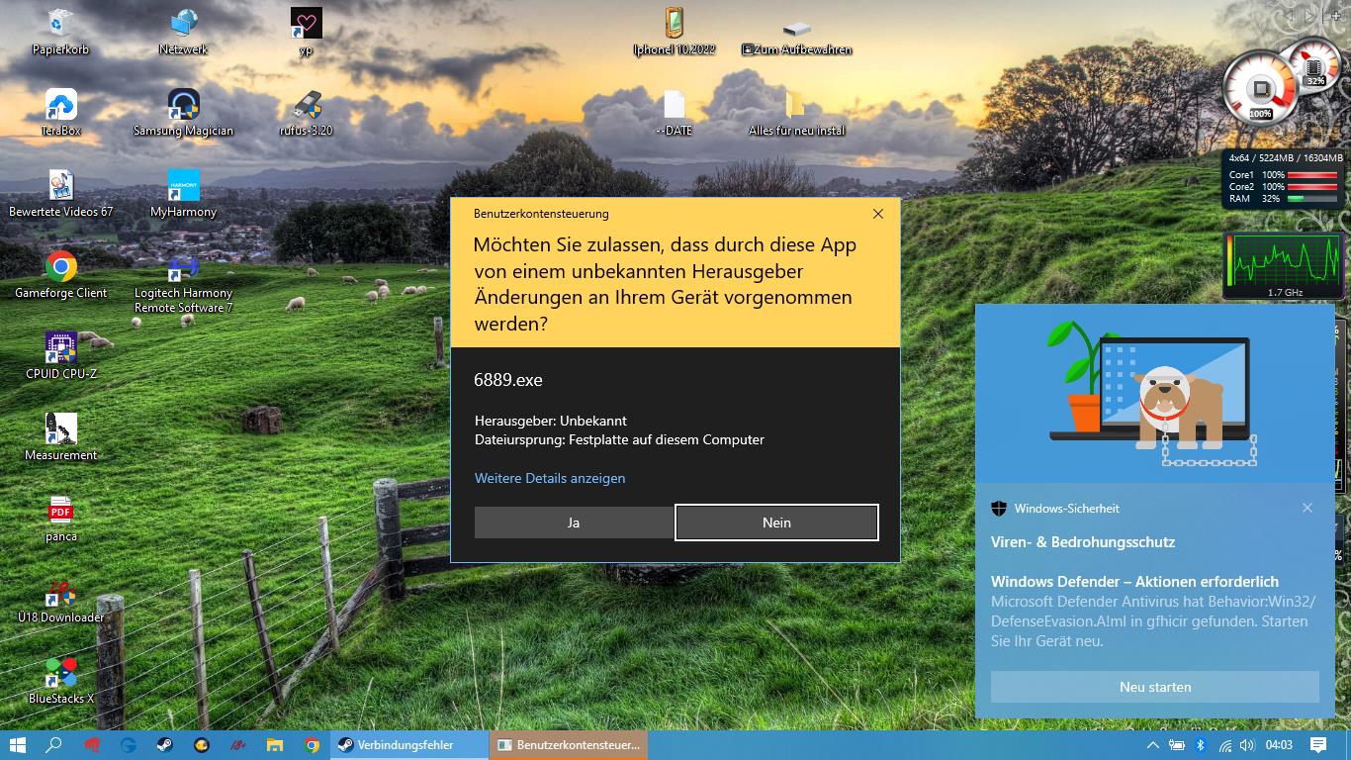Viewport: 1351px width, 760px height.
Task: Select the rufus-3.20 desktop shortcut
Action: [306, 105]
